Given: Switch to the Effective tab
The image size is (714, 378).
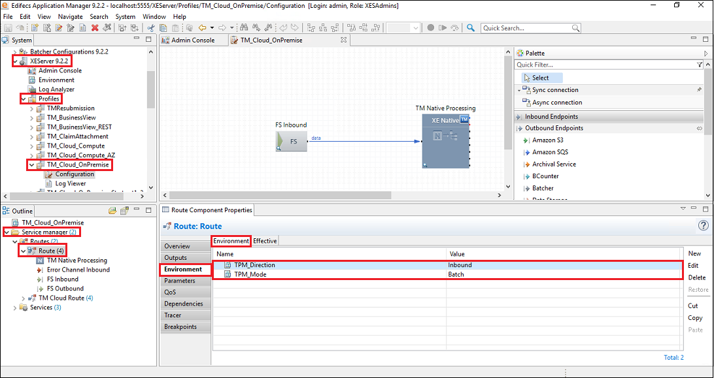Looking at the screenshot, I should (x=265, y=241).
